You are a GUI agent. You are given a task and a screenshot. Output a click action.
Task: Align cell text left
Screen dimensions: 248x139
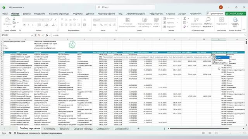tap(62, 25)
